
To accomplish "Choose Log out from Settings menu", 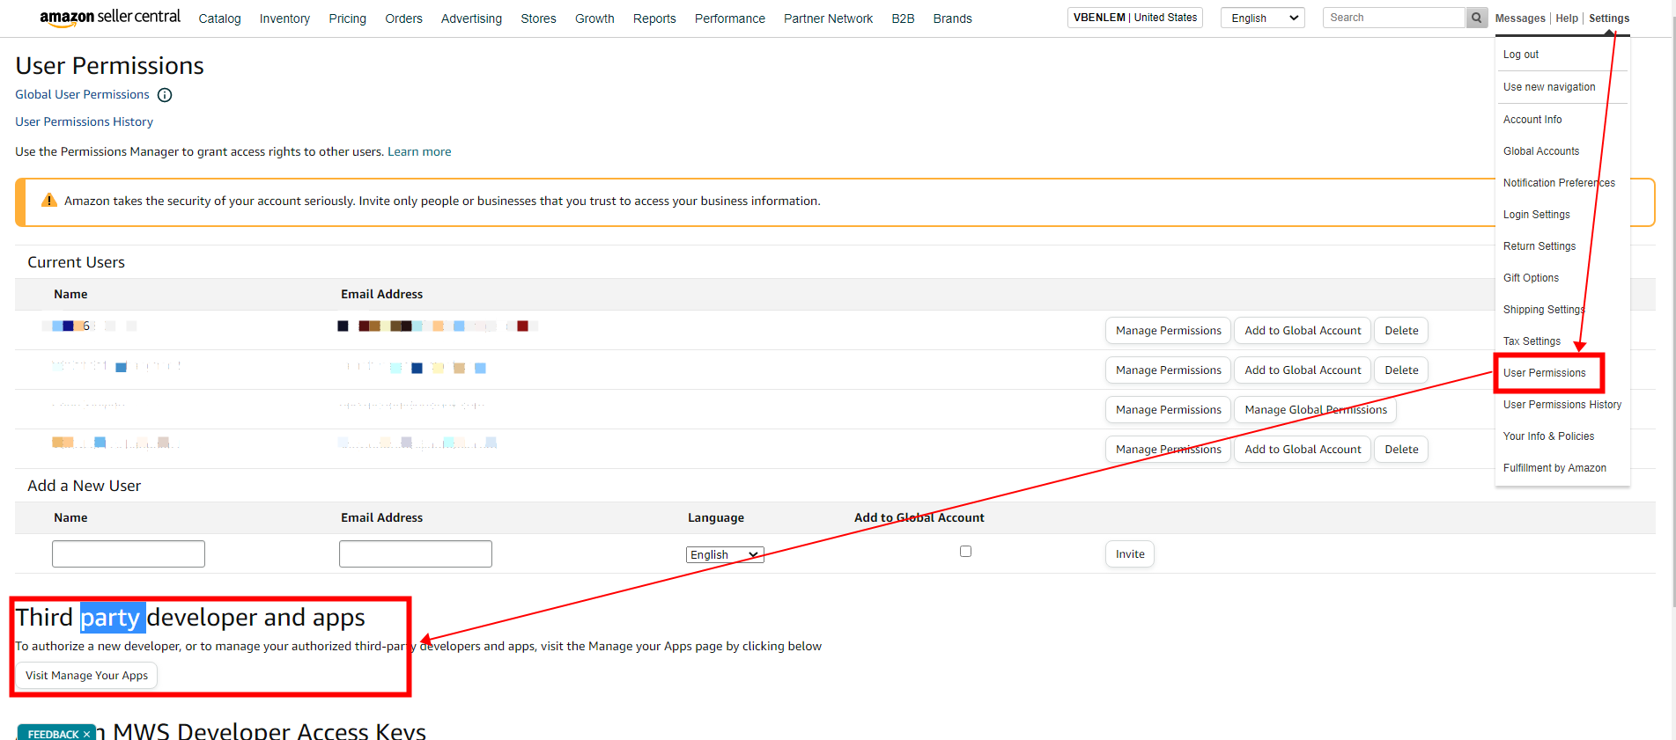I will [x=1521, y=55].
